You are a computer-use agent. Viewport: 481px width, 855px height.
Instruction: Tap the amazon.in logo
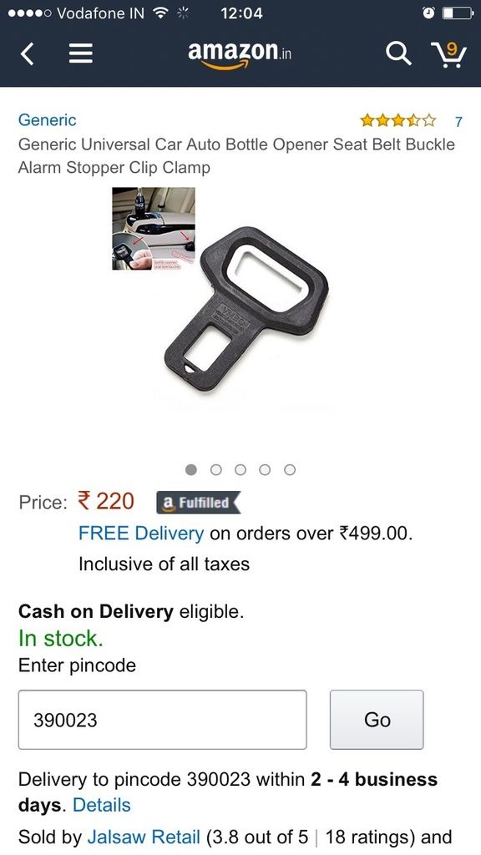[240, 55]
